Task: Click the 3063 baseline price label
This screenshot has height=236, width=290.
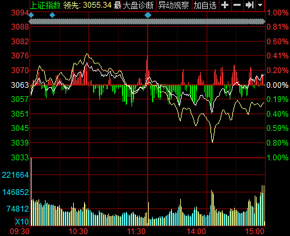Action: [x=20, y=85]
